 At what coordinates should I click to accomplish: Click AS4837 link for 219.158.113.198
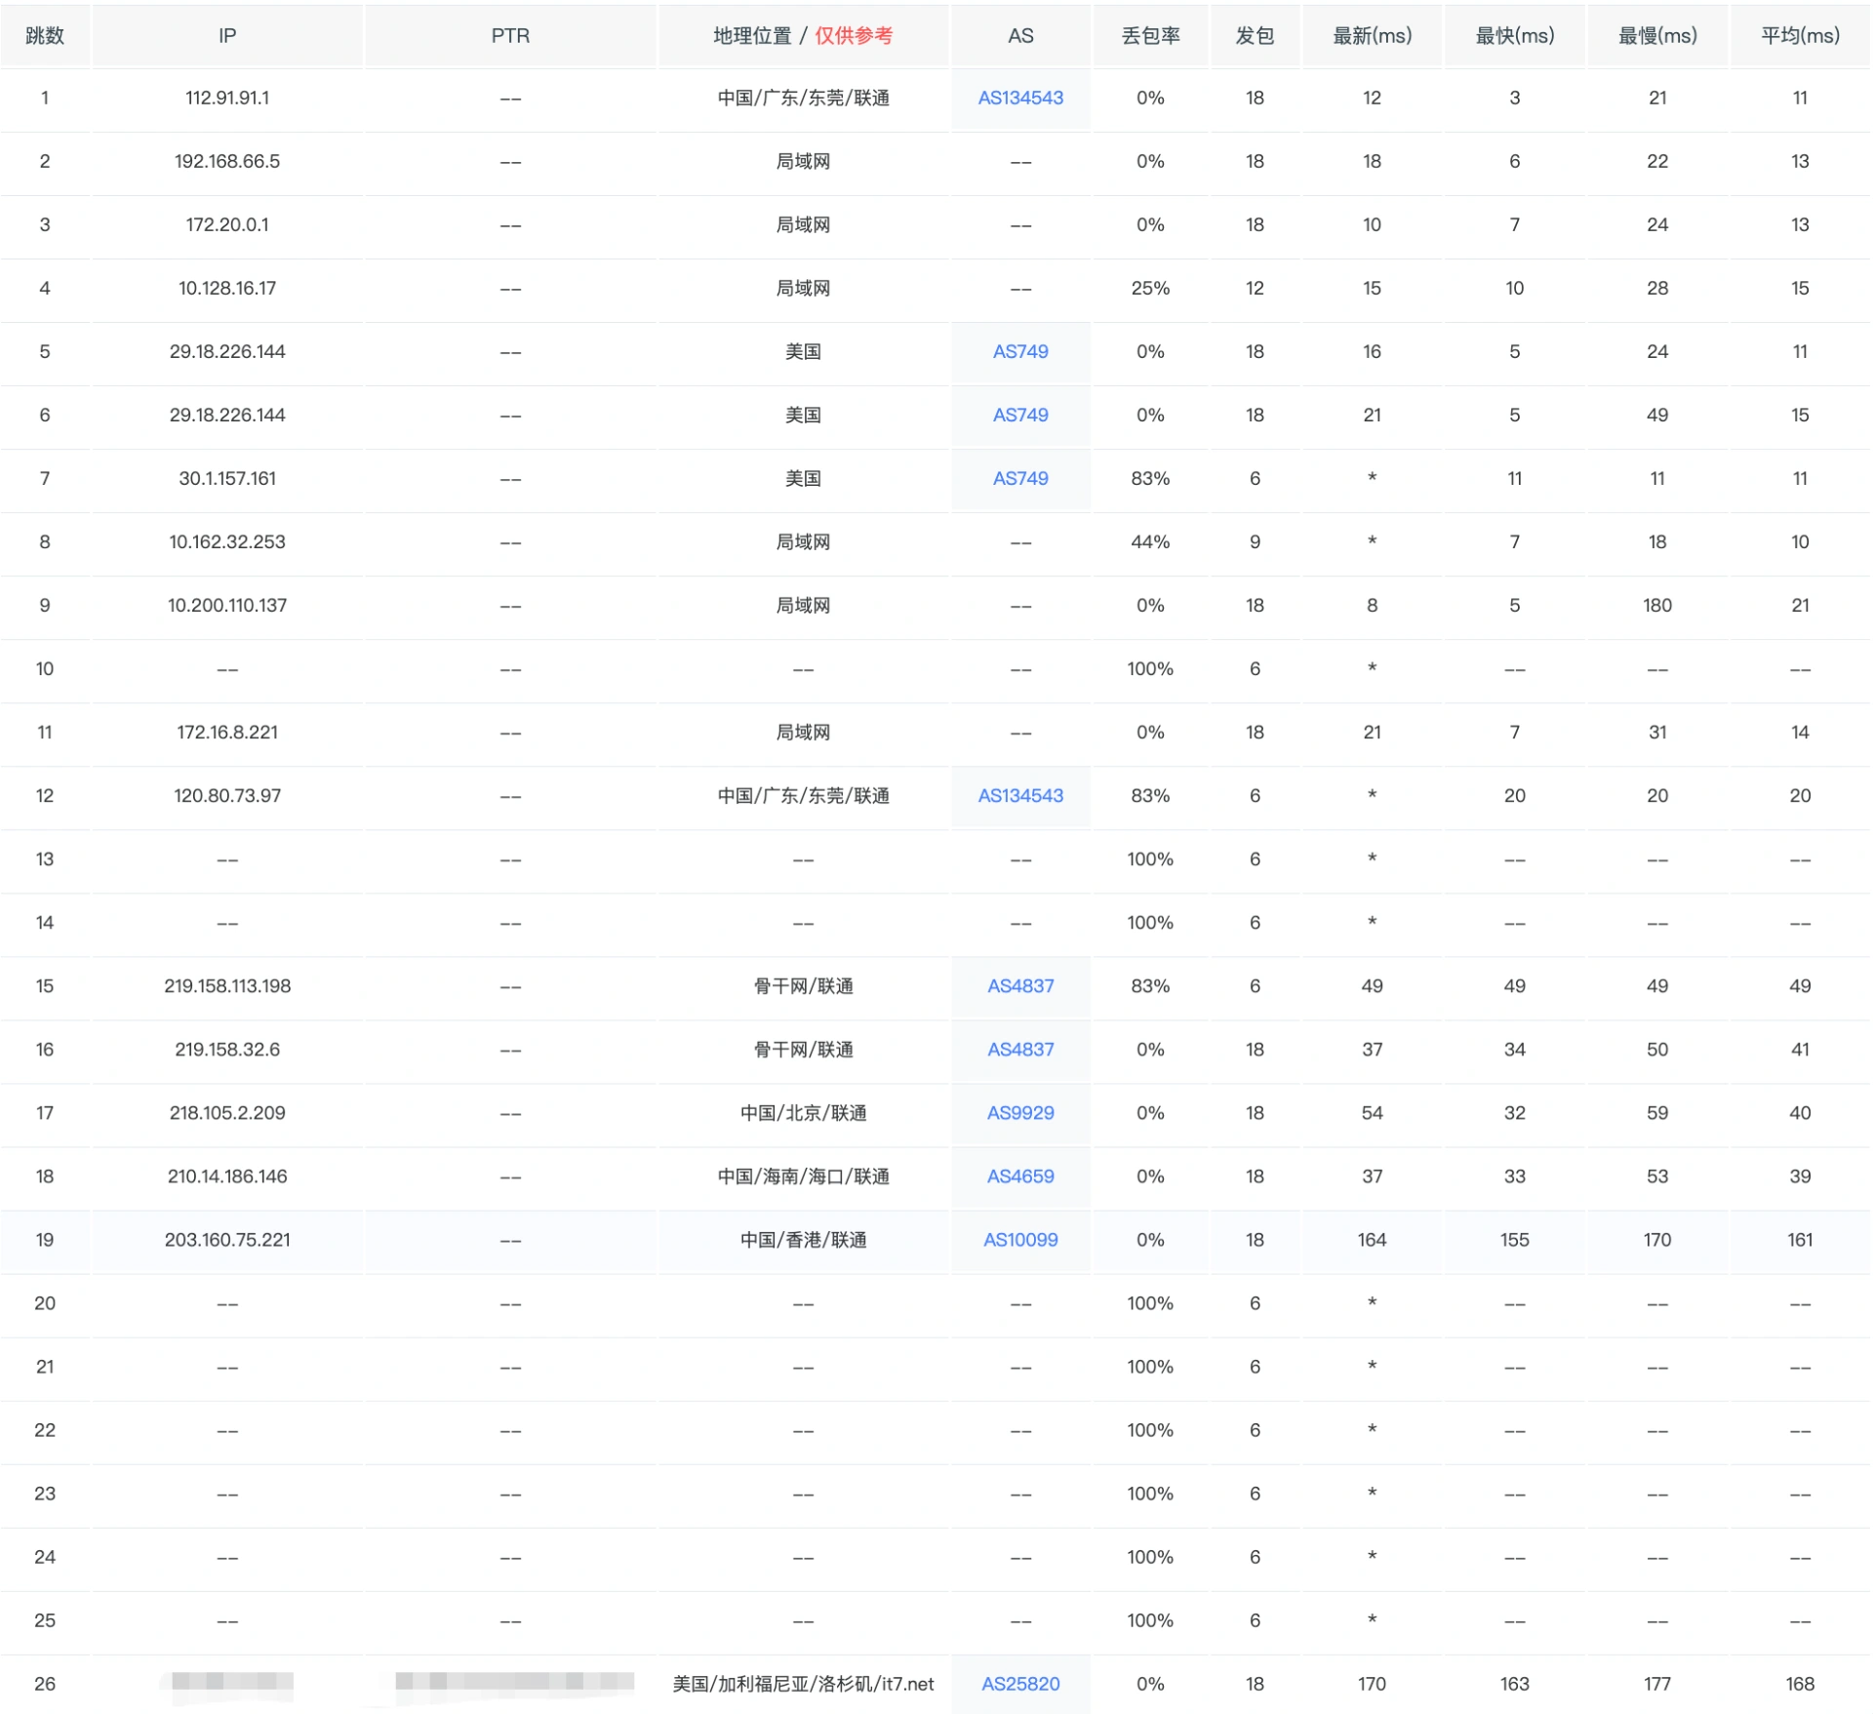(1020, 985)
